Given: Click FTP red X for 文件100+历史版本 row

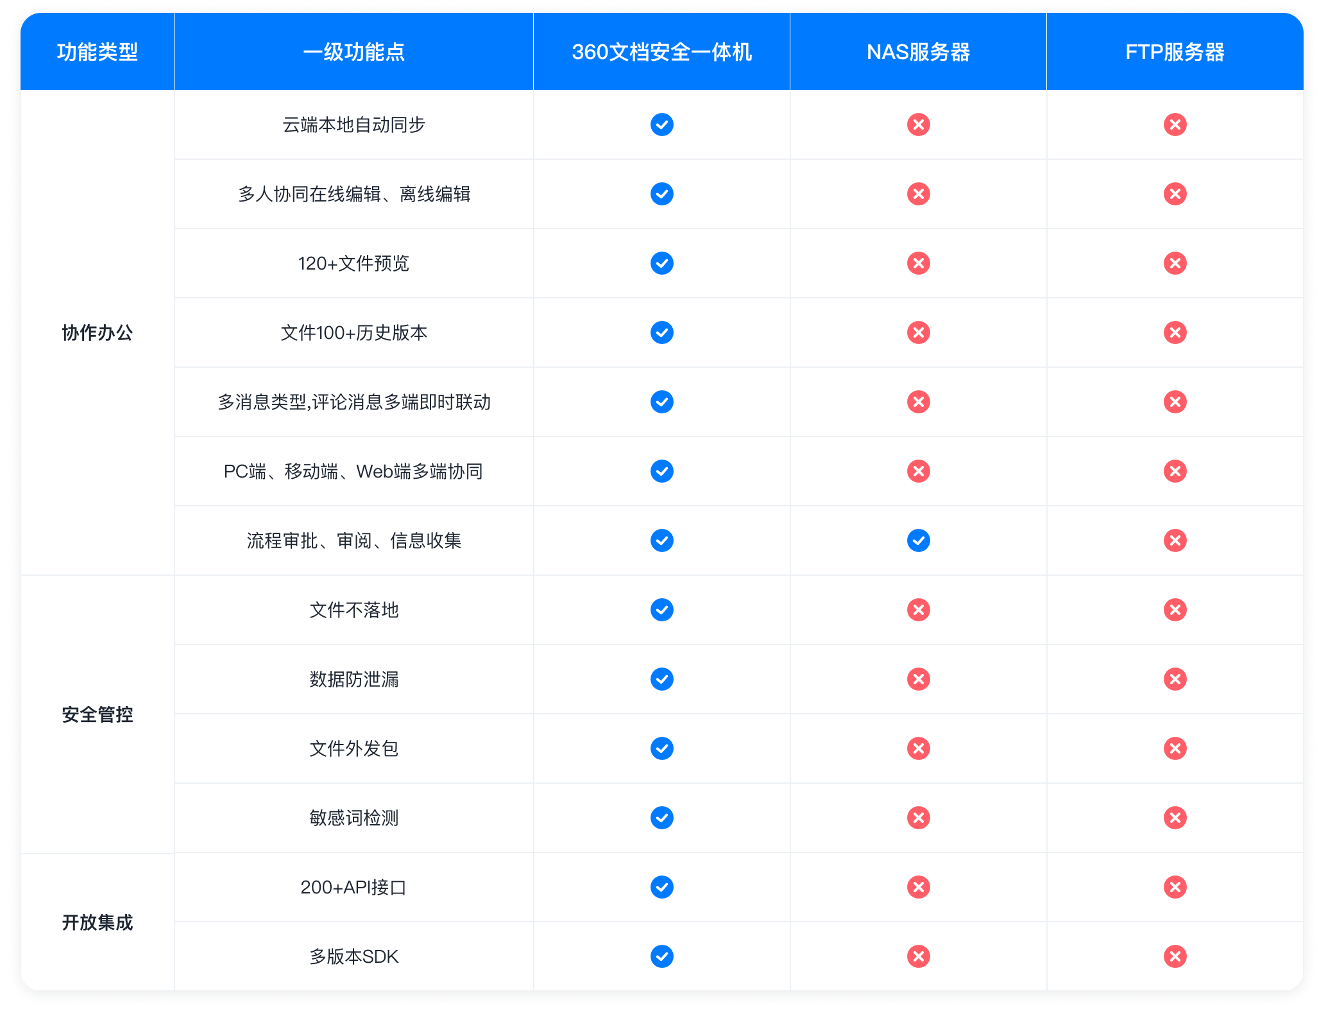Looking at the screenshot, I should click(x=1175, y=332).
